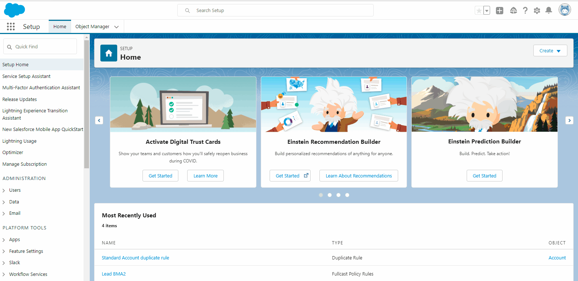Expand the Apps tree node

click(x=4, y=240)
